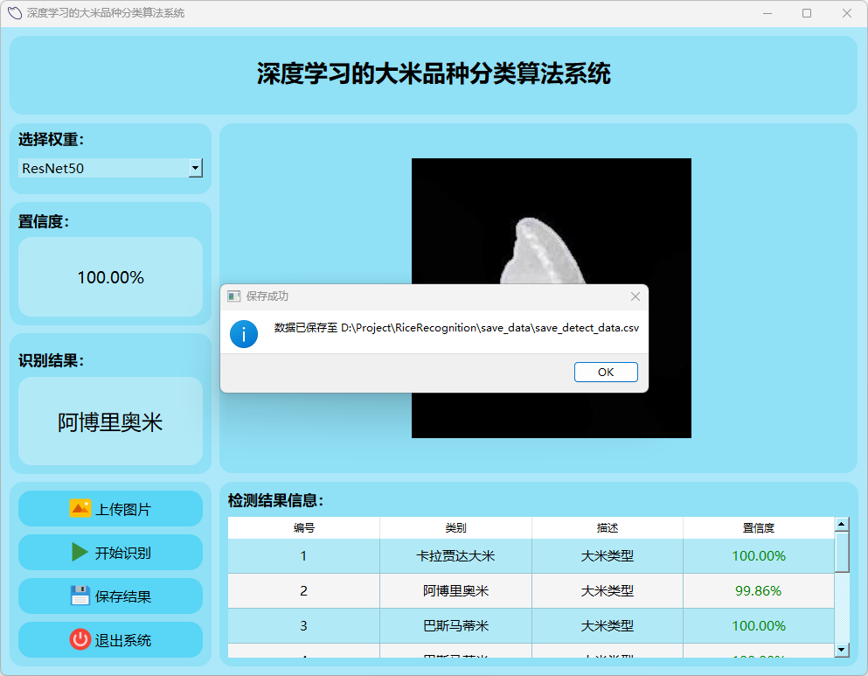Click the 巴斯马蒂米 cell in row 3
Image resolution: width=868 pixels, height=676 pixels.
(455, 626)
